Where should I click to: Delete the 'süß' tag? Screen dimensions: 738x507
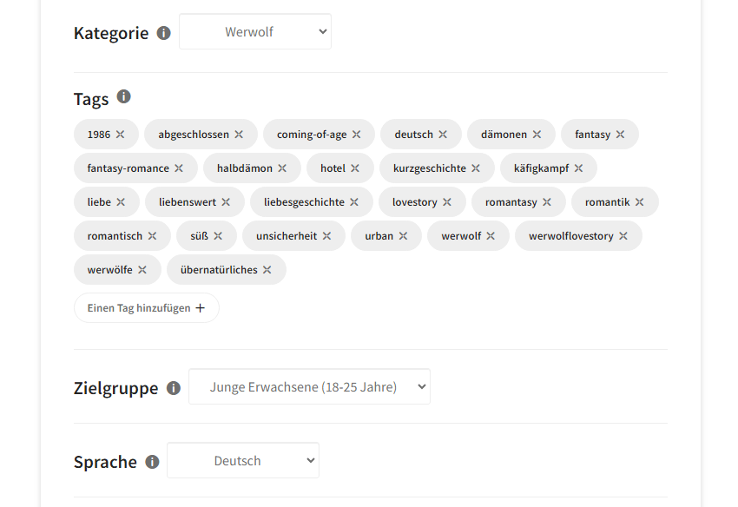218,236
